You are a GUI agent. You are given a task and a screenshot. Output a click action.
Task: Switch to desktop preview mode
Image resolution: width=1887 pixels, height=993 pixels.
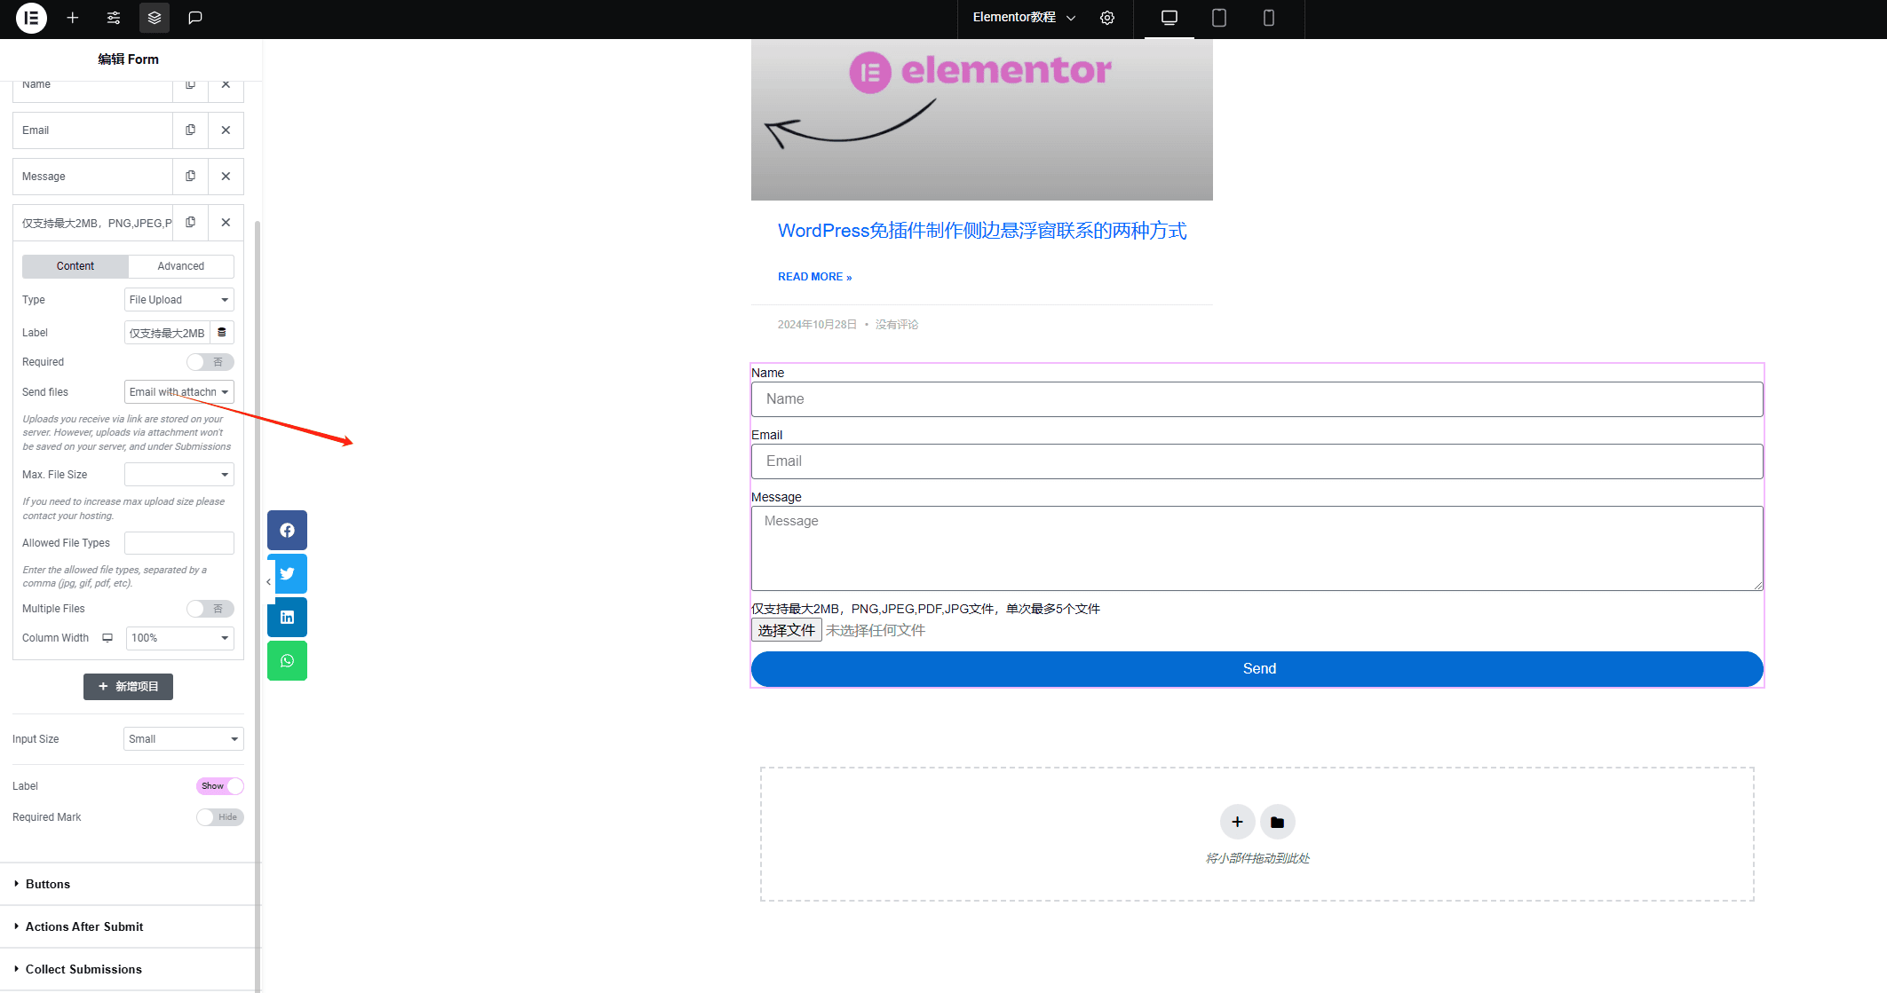tap(1169, 18)
